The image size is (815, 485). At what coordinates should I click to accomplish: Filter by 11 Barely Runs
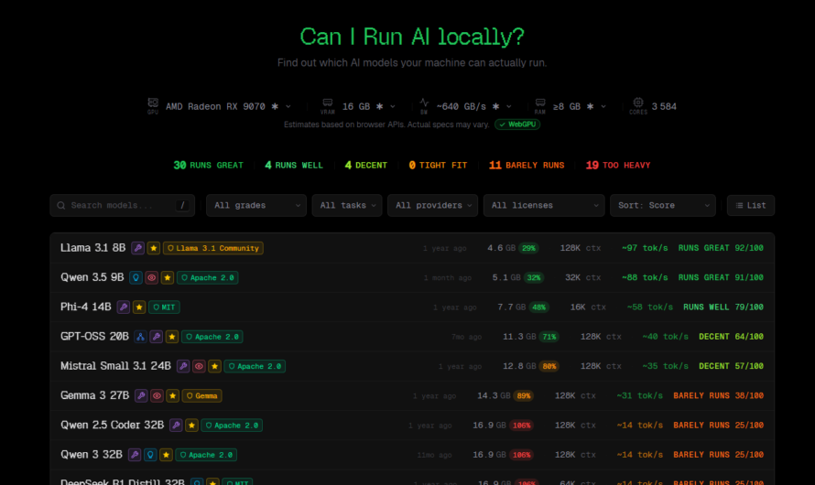[527, 165]
